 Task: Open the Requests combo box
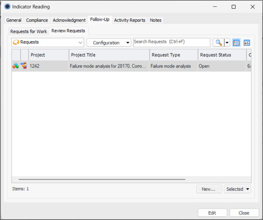48,43
